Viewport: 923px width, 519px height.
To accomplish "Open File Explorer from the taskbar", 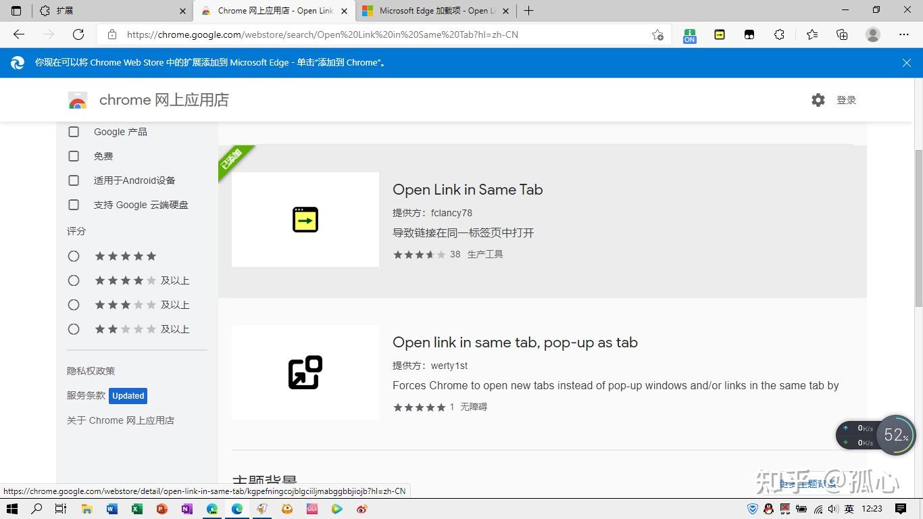I will pyautogui.click(x=86, y=509).
